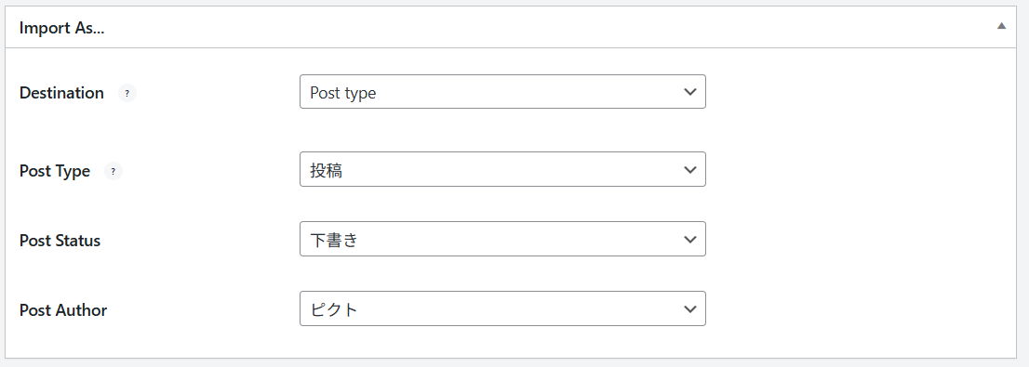Open the Post Status dropdown showing 下書き
1029x367 pixels.
click(502, 239)
